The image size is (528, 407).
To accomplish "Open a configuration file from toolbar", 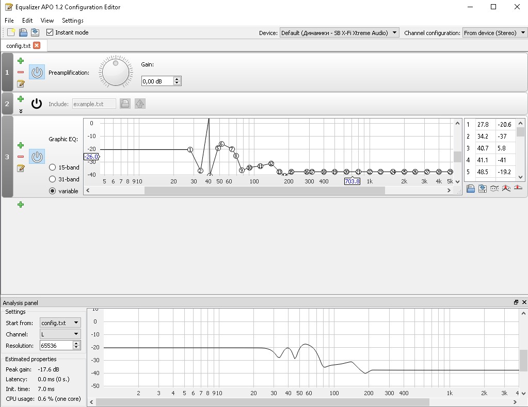I will (x=23, y=32).
